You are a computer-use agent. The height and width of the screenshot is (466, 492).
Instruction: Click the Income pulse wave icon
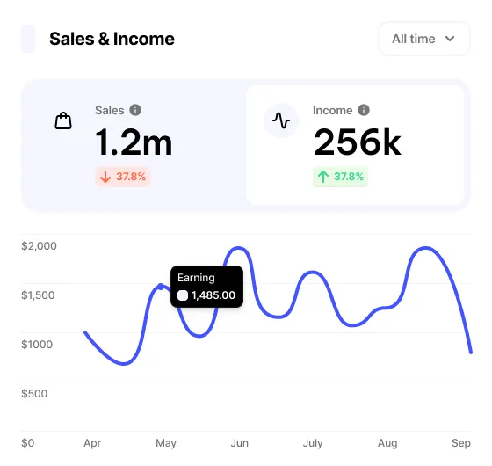click(281, 120)
